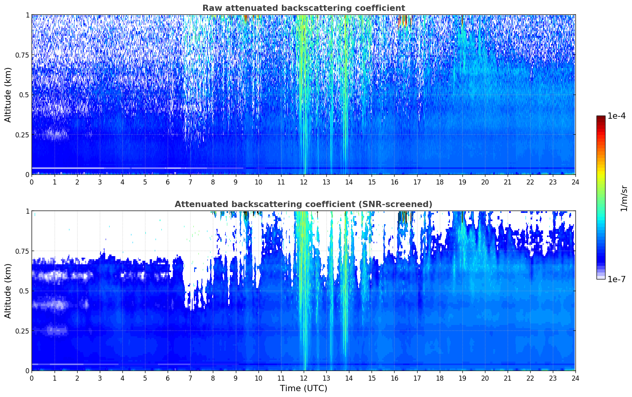Click the top plot's y-axis tick "1"

click(28, 15)
